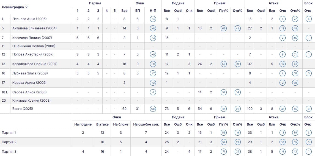Click the Отл% header under Прием at top
Image resolution: width=315 pixels, height=156 pixels.
pyautogui.click(x=237, y=11)
